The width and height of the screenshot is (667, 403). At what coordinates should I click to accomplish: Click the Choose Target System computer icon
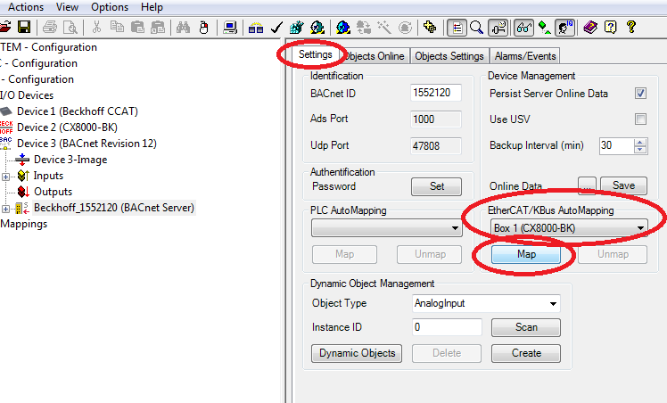point(230,28)
